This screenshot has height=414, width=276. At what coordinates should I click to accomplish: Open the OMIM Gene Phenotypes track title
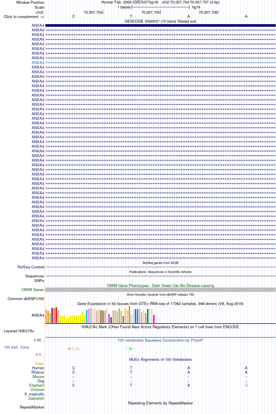160,285
